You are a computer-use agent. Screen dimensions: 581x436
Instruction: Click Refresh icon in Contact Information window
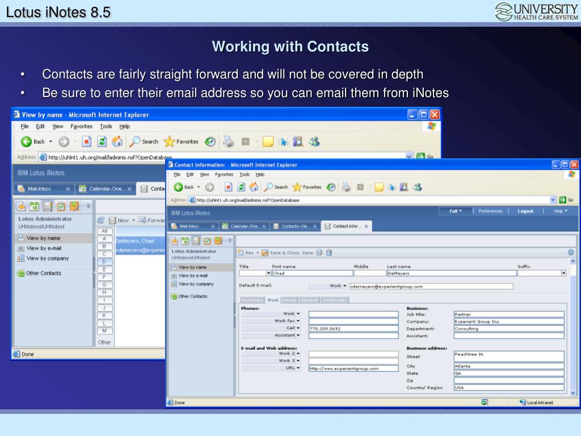pyautogui.click(x=241, y=187)
